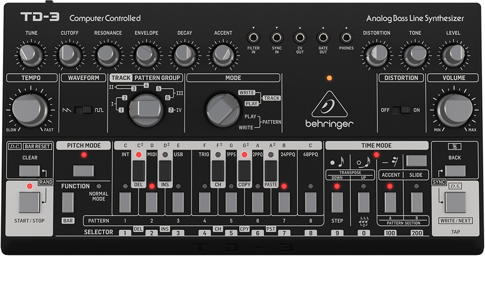Click the MODE rotary selector
Image resolution: width=485 pixels, height=296 pixels.
[x=223, y=109]
